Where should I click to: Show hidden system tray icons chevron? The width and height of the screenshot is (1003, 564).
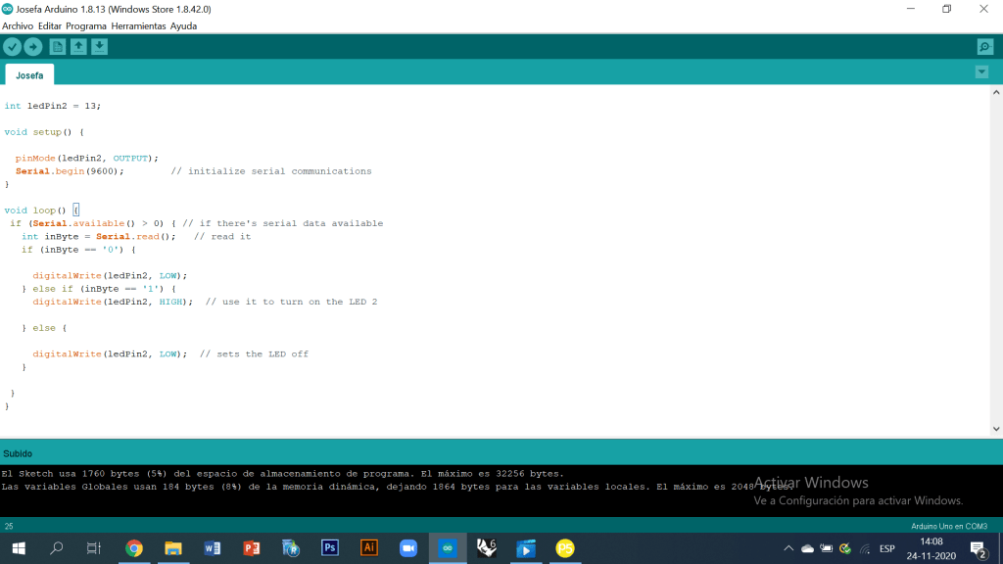coord(788,548)
